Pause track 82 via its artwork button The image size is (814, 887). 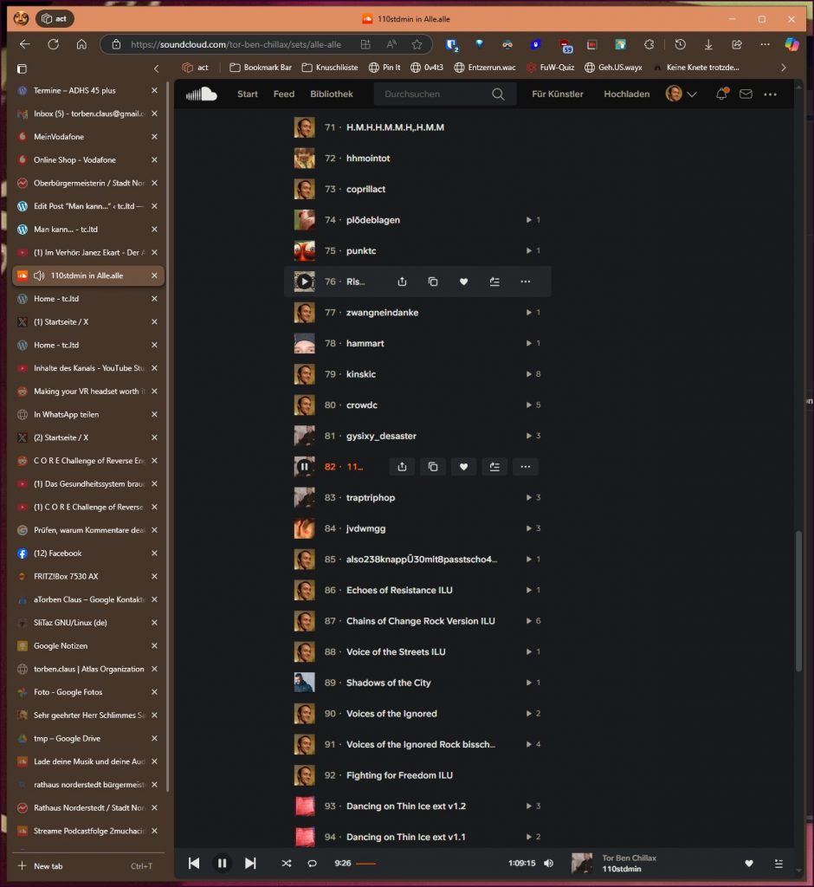(304, 467)
